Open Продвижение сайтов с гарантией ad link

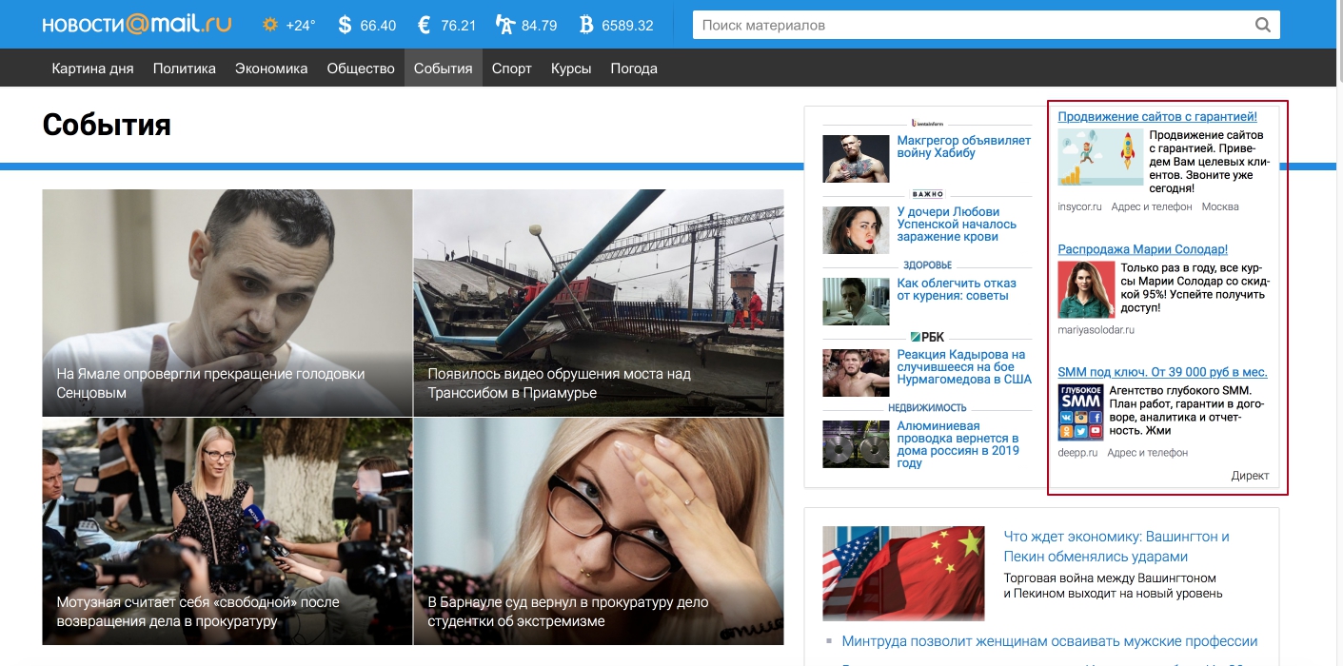(1157, 116)
